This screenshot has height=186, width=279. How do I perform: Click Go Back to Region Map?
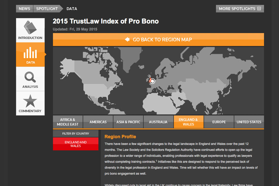[x=158, y=40]
